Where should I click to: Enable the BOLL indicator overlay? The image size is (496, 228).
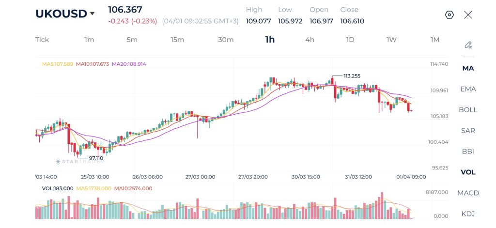pyautogui.click(x=468, y=110)
